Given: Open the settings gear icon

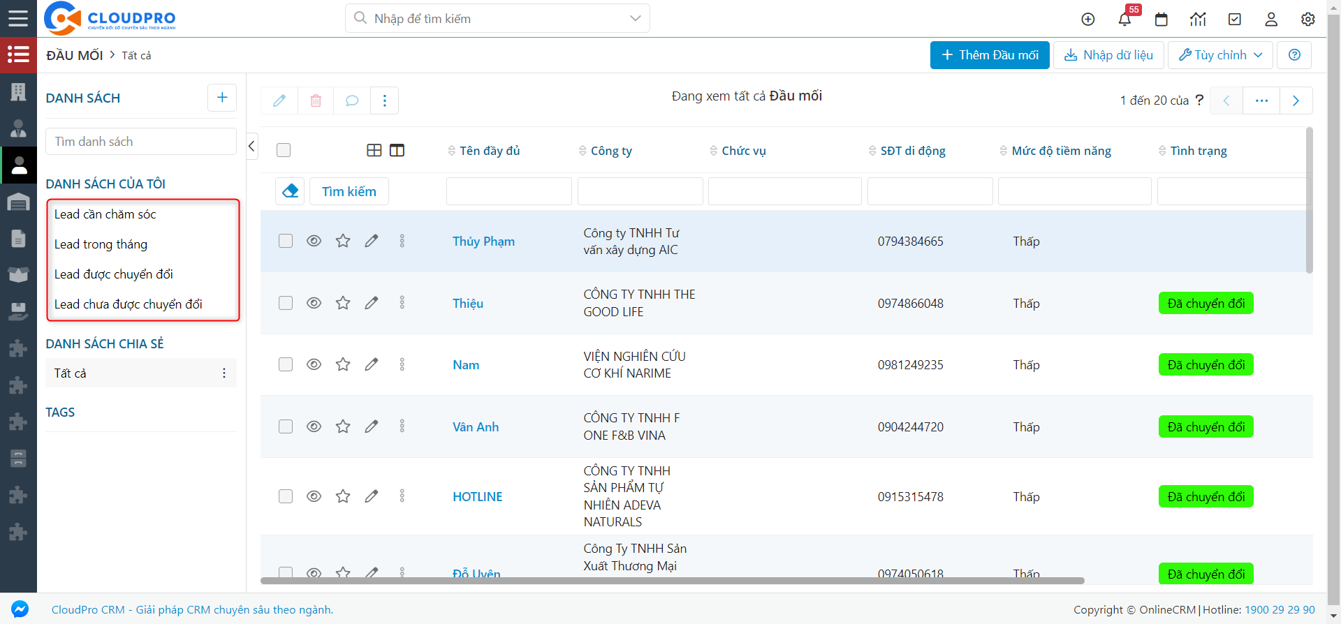Looking at the screenshot, I should coord(1308,20).
